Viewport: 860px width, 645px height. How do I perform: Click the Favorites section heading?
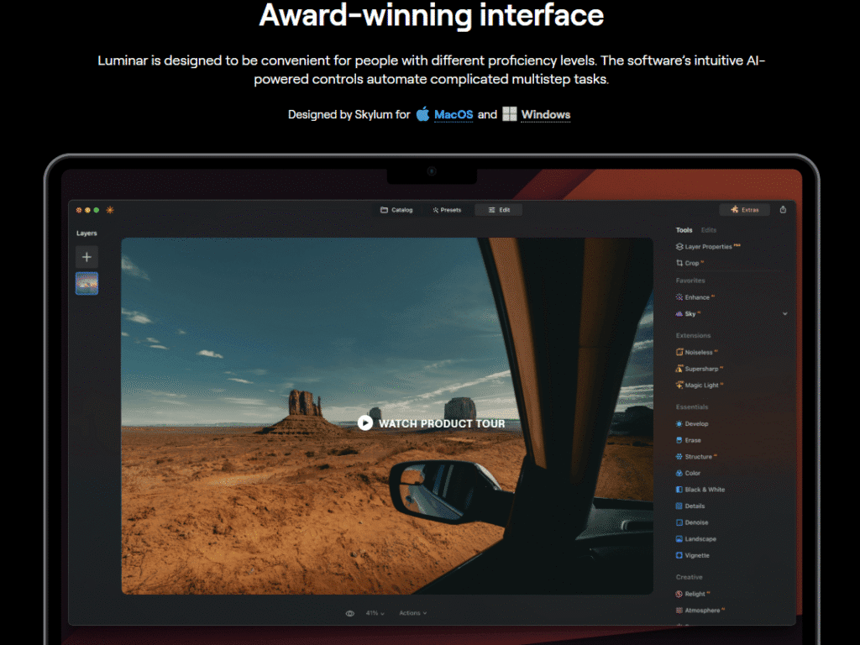690,281
